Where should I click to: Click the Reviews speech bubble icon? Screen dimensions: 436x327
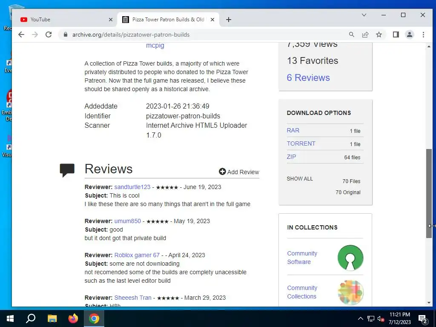(x=67, y=170)
